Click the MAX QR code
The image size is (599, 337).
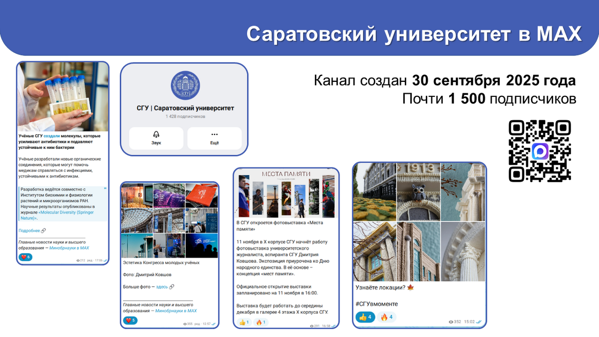540,151
